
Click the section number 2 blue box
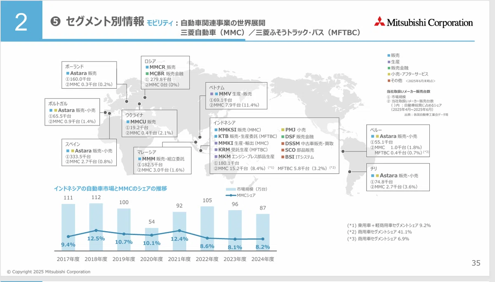point(21,21)
